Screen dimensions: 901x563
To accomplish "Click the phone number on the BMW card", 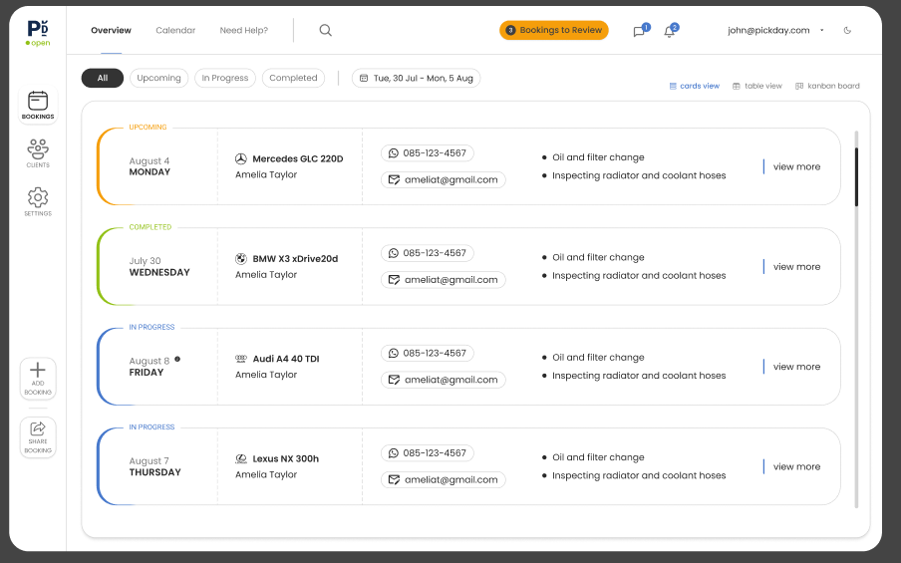I will click(427, 253).
